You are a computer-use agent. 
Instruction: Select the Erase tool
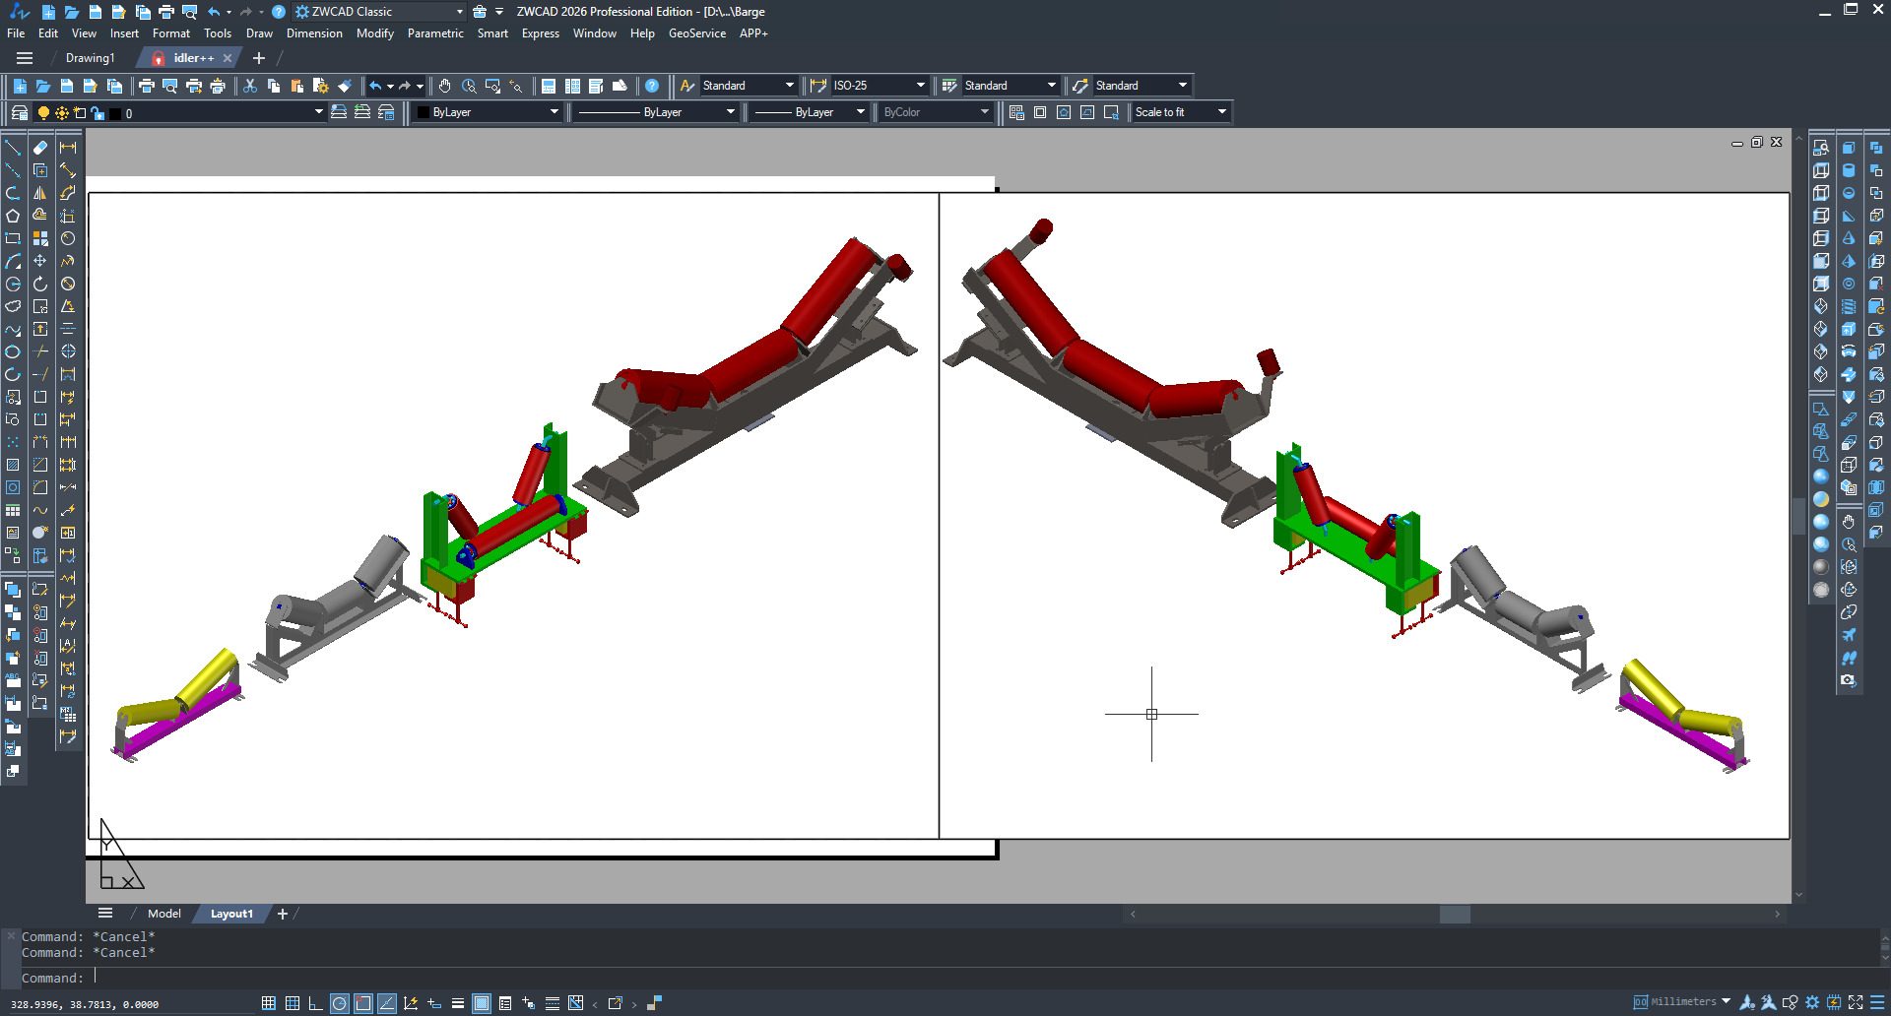coord(40,148)
